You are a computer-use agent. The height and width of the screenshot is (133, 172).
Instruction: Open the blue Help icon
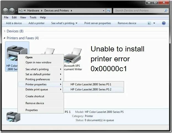pos(163,23)
